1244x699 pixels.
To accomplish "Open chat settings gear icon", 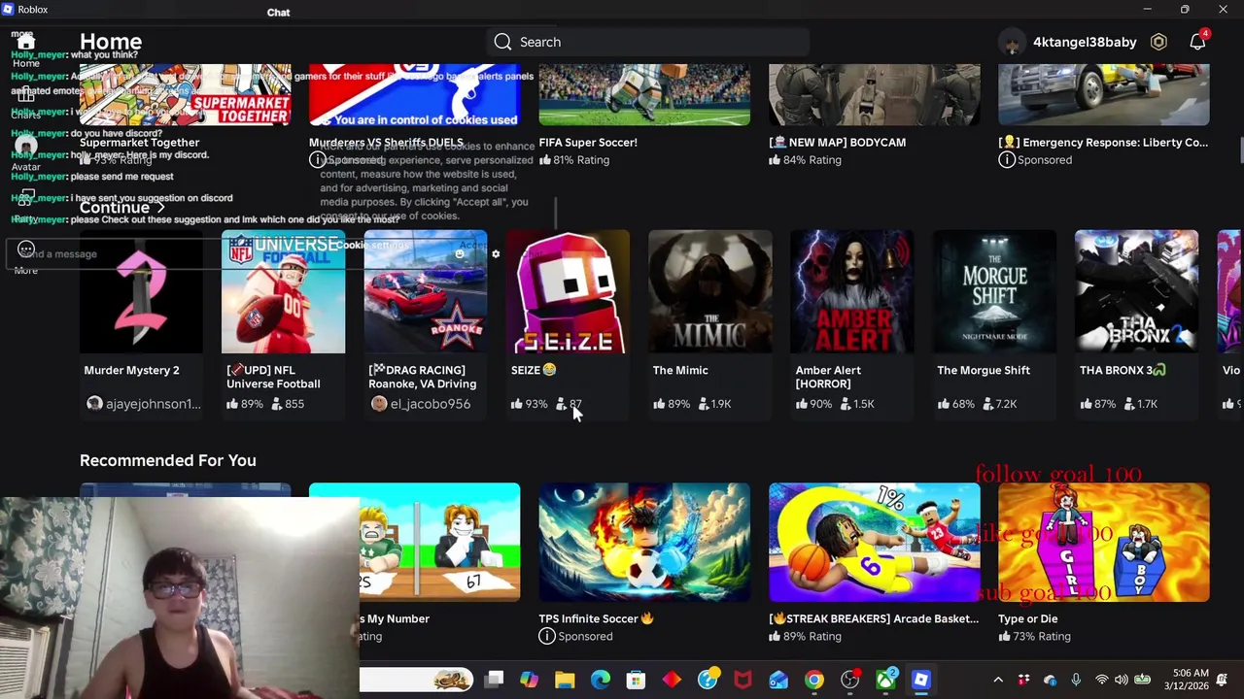I will (x=496, y=254).
